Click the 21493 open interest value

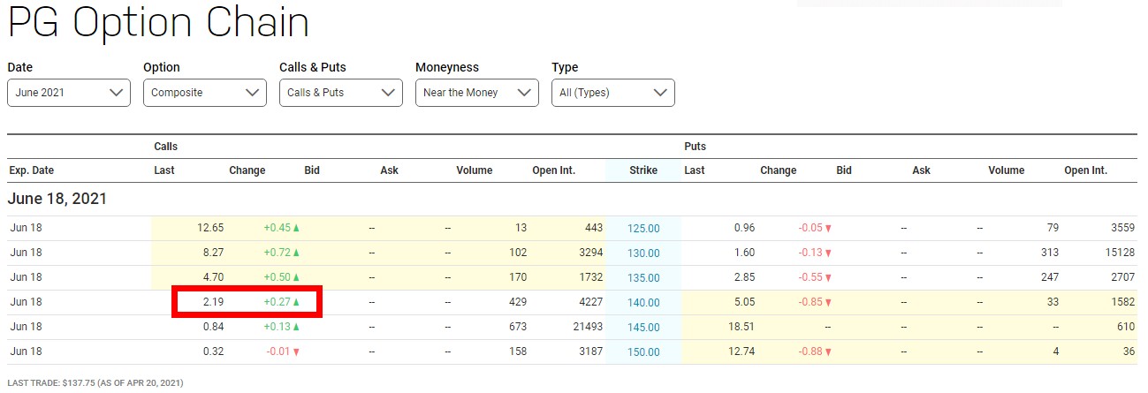tap(585, 327)
